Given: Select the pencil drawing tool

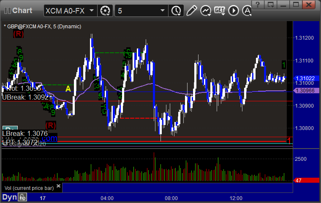Looking at the screenshot, I should [191, 11].
